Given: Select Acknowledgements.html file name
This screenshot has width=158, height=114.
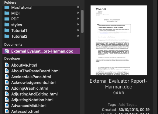Looking at the screenshot, I should (34, 83).
